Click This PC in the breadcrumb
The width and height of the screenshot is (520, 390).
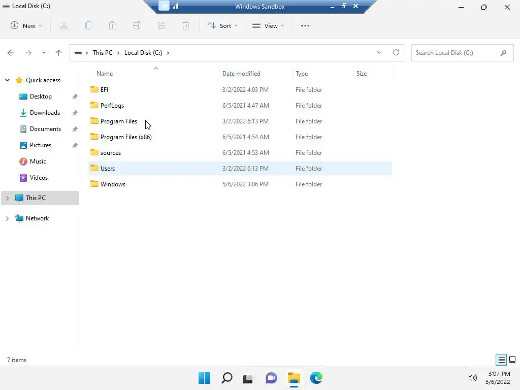[103, 53]
